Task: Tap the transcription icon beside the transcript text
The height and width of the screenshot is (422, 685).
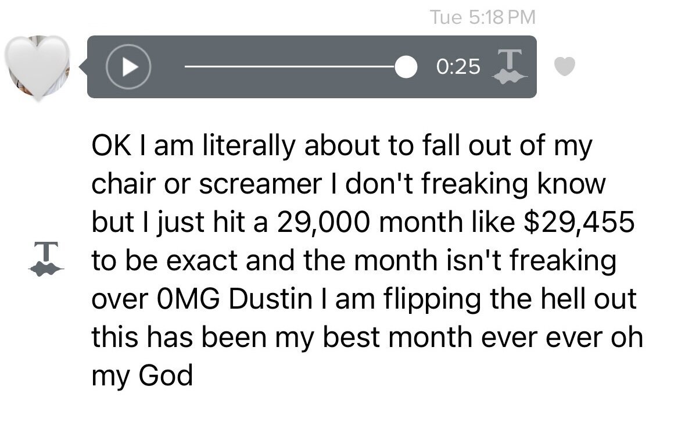Action: click(x=46, y=259)
